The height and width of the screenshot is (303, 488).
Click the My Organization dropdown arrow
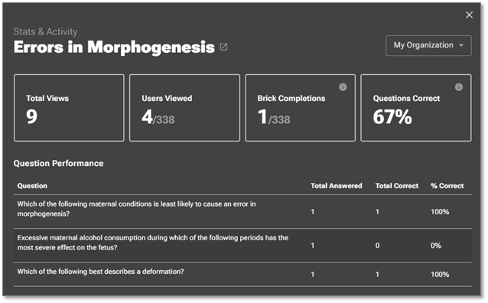click(461, 45)
